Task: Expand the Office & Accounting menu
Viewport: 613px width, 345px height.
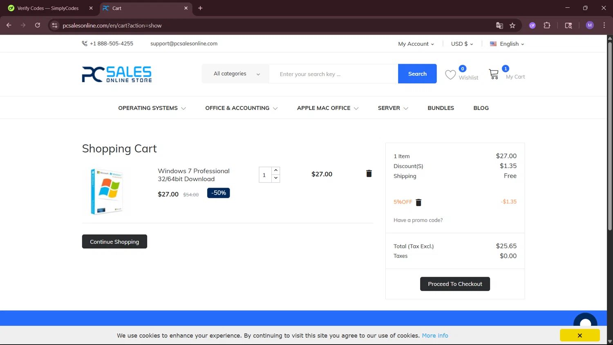Action: click(x=242, y=108)
